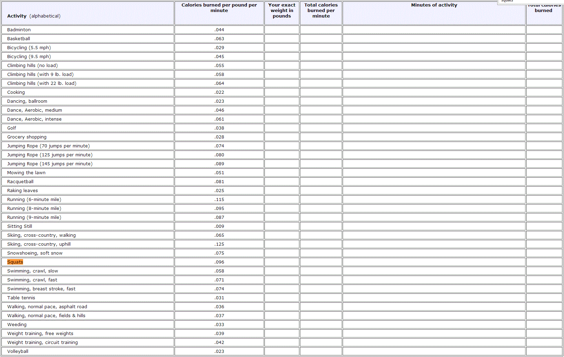Screen dimensions: 564x357
Task: Click Running (8-minute mile) activity
Action: [x=34, y=208]
